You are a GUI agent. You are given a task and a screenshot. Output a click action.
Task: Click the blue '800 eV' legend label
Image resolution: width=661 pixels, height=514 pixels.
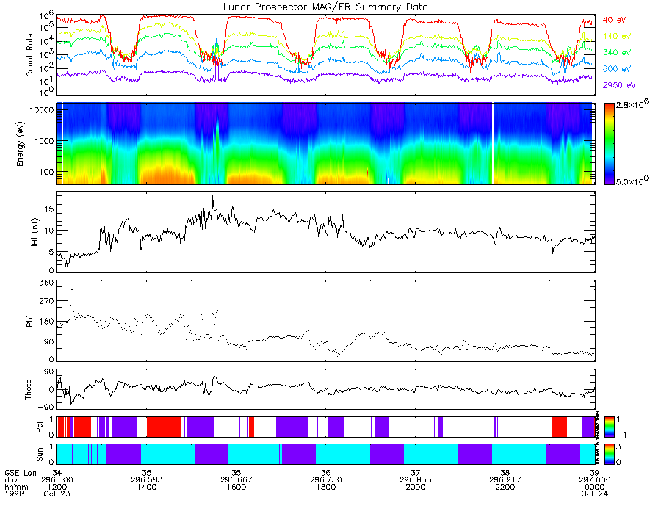[x=617, y=69]
